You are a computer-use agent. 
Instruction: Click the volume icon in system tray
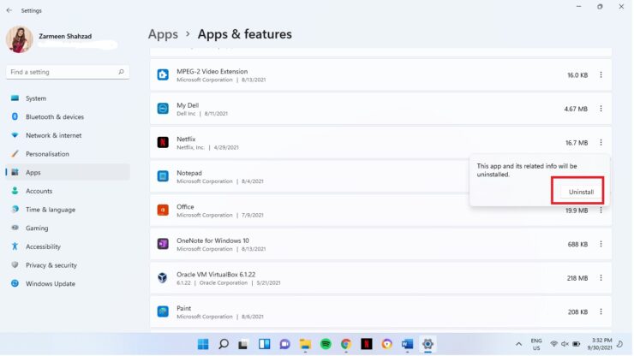(565, 344)
